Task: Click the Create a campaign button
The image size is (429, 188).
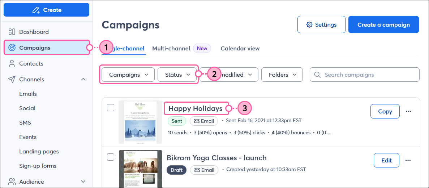Action: [x=383, y=25]
